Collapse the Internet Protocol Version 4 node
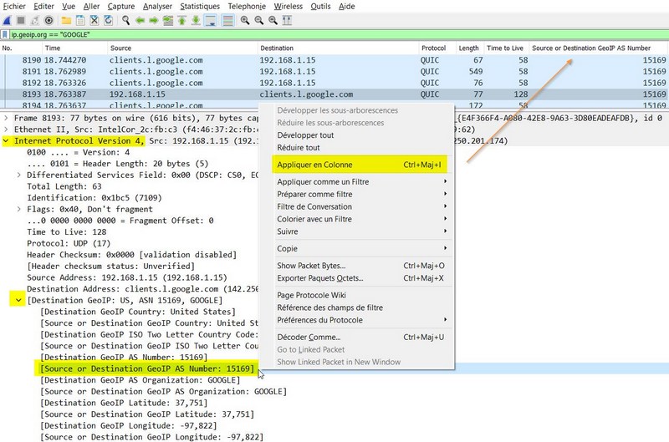This screenshot has height=442, width=669. click(7, 141)
